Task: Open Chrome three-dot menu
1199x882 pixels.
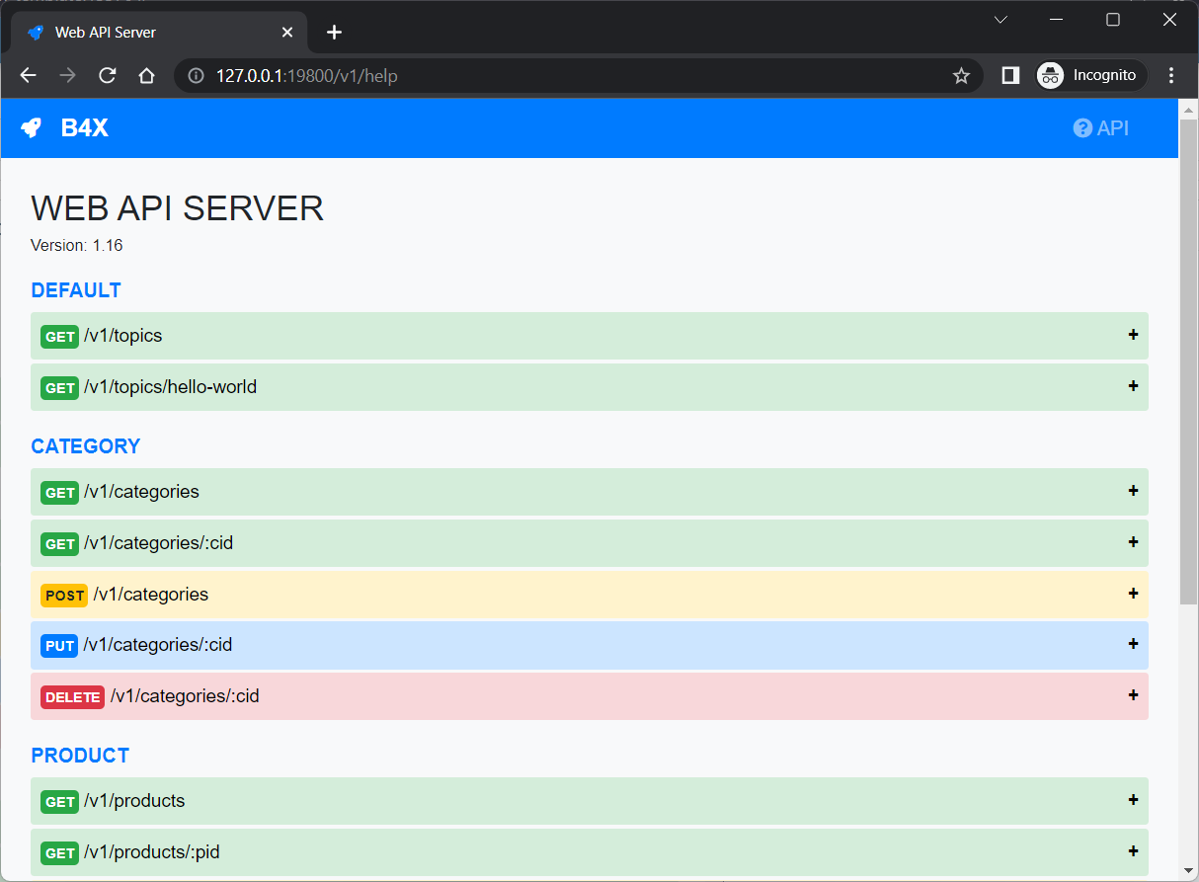Action: 1171,76
